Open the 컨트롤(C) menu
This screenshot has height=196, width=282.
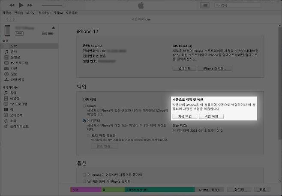[45, 13]
